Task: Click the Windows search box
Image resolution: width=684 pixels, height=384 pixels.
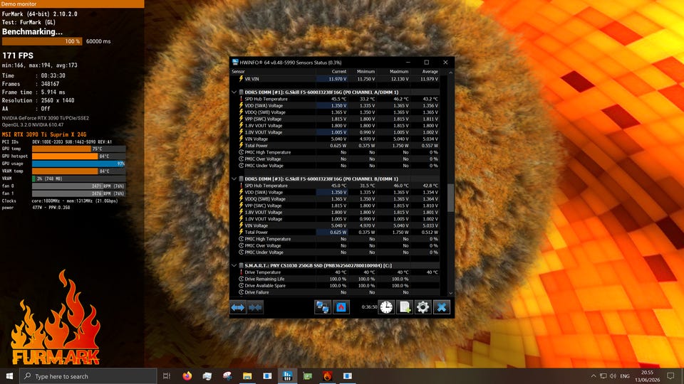Action: click(88, 376)
